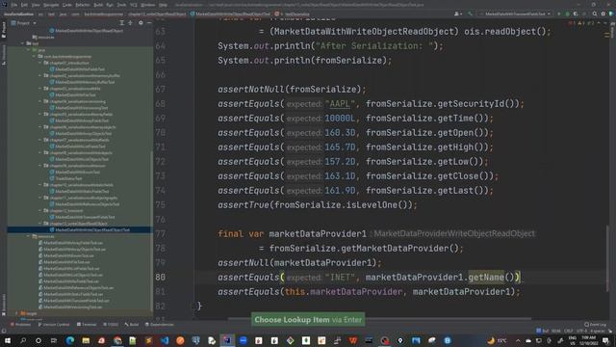Click the green Run button
Image resolution: width=616 pixels, height=347 pixels.
[559, 13]
